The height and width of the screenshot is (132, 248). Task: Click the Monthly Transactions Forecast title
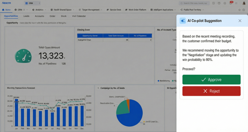(21, 88)
